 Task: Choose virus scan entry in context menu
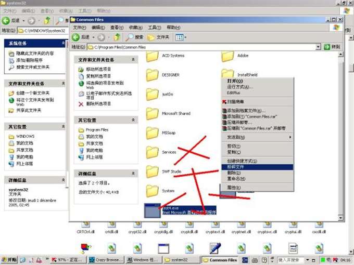pos(257,102)
